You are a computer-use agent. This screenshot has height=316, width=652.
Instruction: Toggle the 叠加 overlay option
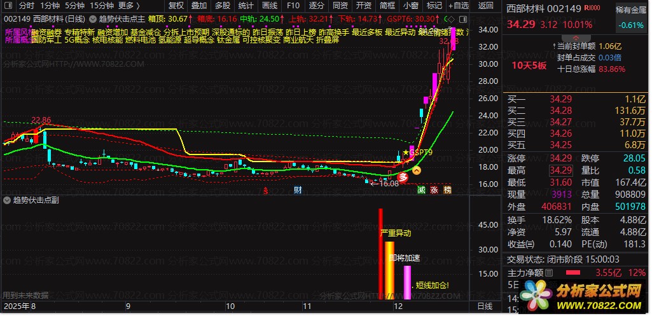click(199, 5)
